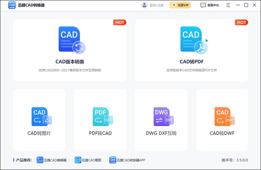Maximize the converter window
The height and width of the screenshot is (170, 261).
[246, 5]
